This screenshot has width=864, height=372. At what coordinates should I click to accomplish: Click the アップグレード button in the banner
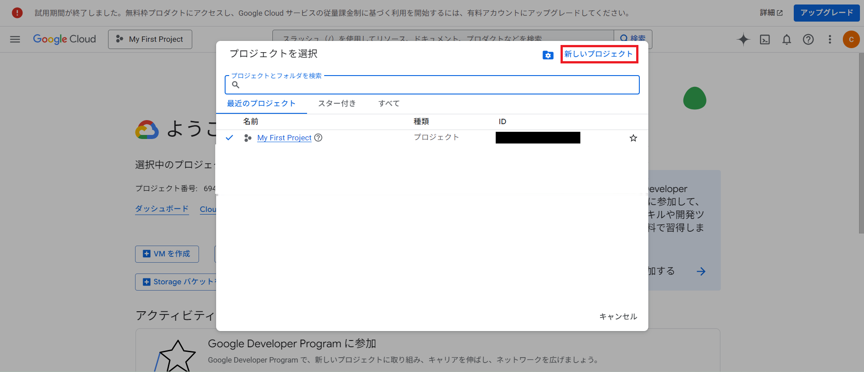point(826,13)
